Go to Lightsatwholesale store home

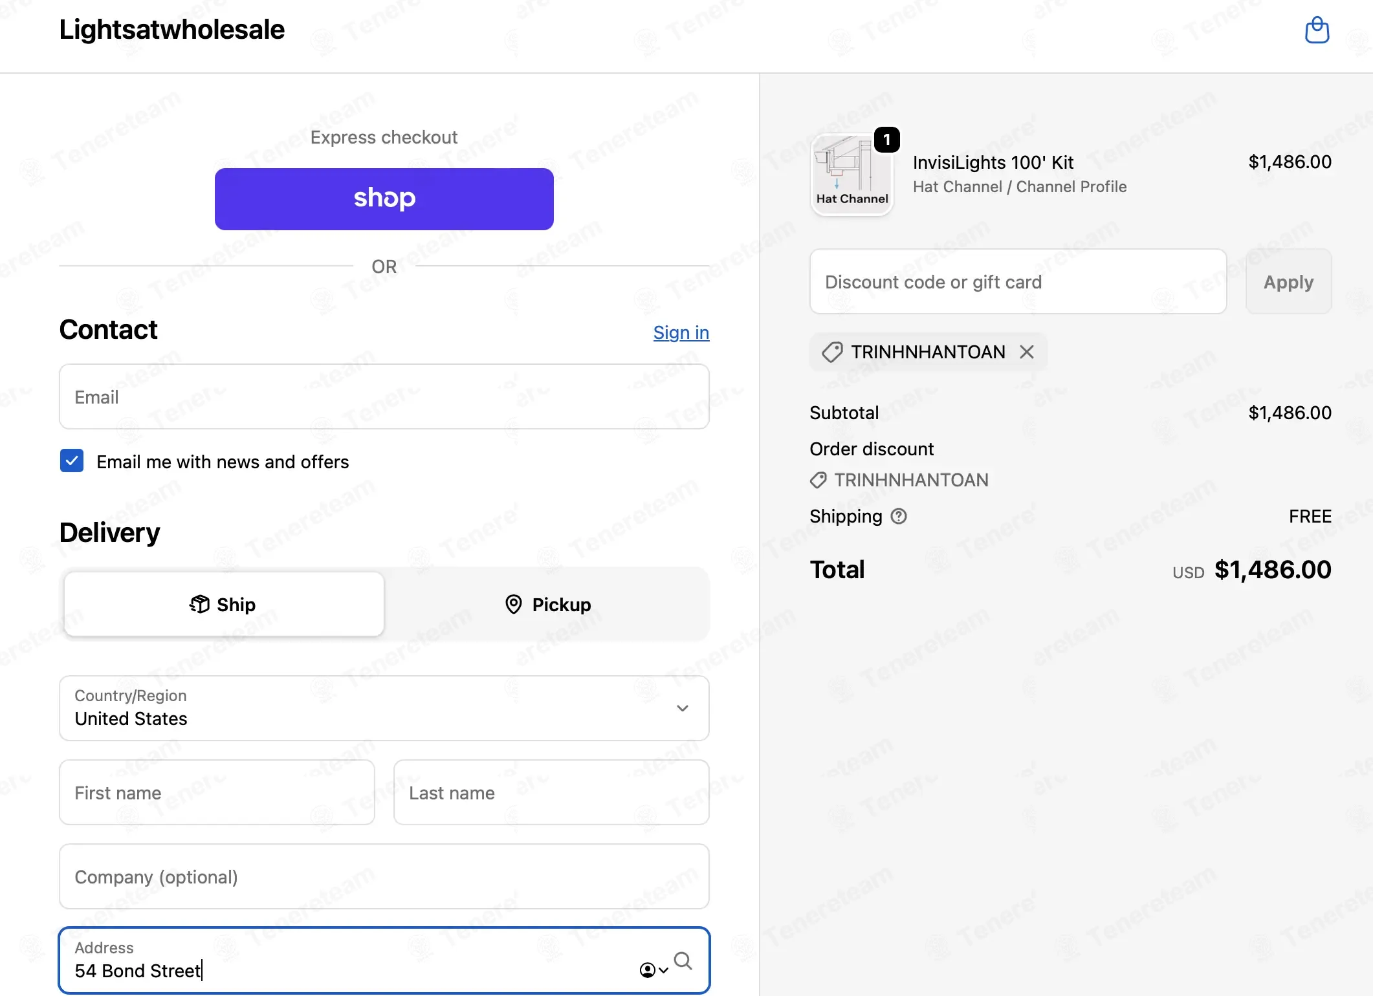[172, 30]
